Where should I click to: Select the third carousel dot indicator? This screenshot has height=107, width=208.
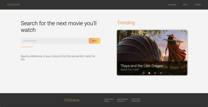(155, 73)
